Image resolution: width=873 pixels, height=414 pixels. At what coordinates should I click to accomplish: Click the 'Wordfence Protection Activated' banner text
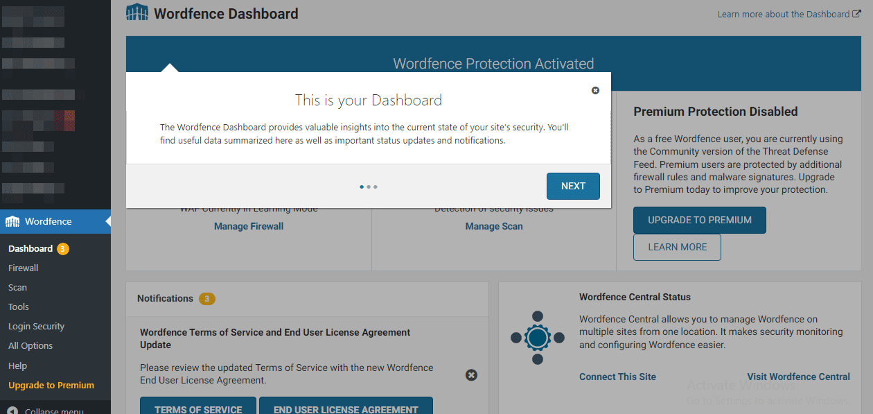tap(493, 64)
